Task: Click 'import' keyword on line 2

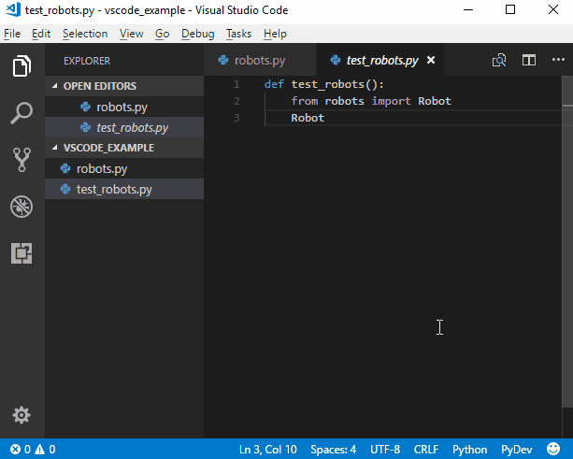Action: (391, 101)
